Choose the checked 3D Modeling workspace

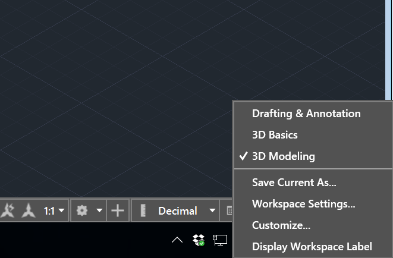(313, 156)
